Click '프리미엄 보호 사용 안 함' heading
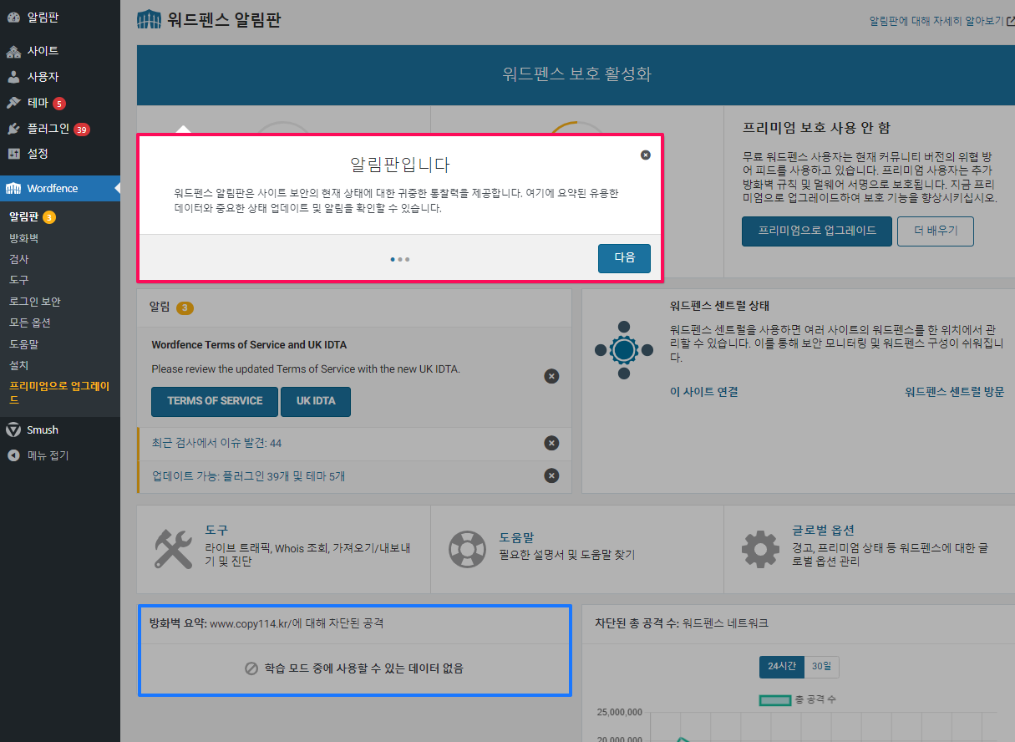This screenshot has height=742, width=1015. click(x=816, y=128)
